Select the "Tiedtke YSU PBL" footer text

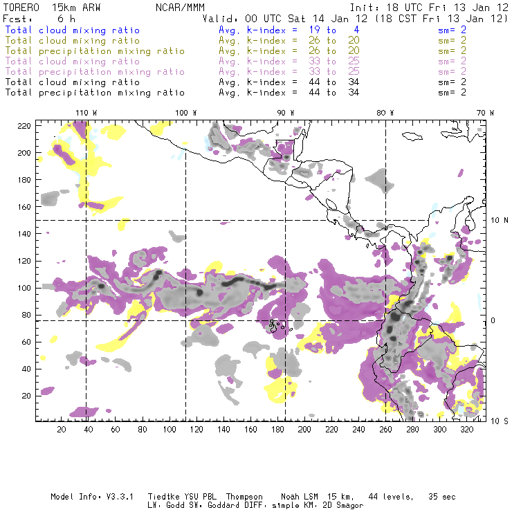point(182,497)
